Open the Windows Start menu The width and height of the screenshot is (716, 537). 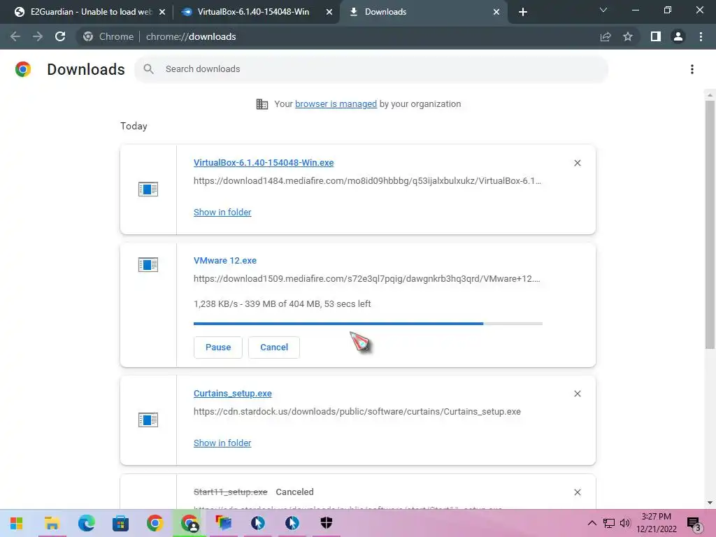(17, 523)
